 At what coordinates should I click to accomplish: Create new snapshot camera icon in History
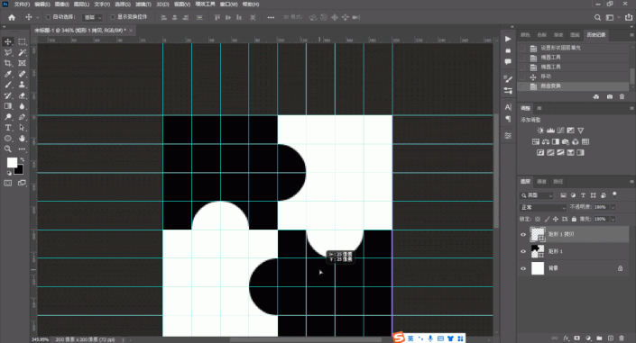click(x=610, y=97)
